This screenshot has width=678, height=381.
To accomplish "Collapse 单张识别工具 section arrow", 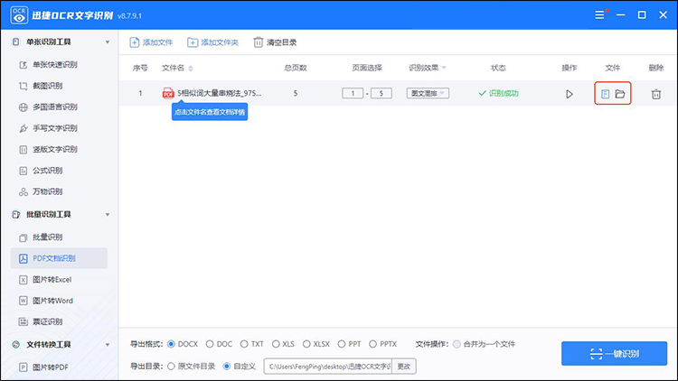I will (108, 42).
